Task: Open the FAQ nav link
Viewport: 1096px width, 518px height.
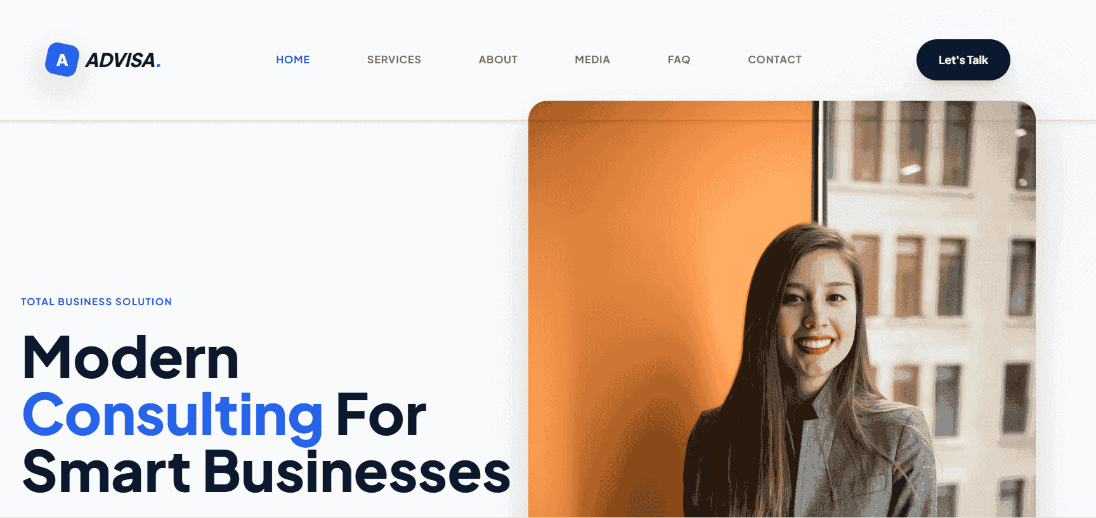Action: coord(679,60)
